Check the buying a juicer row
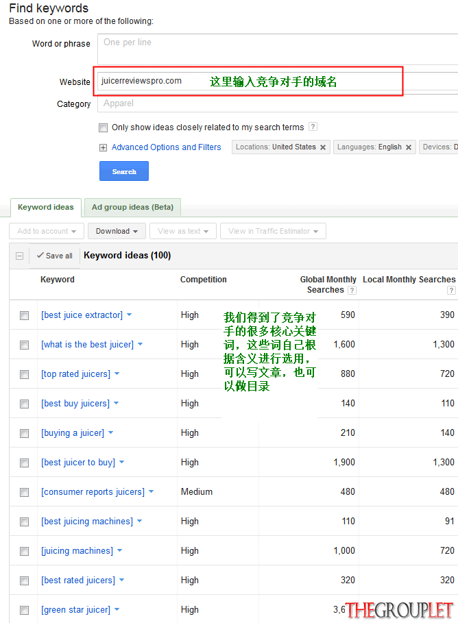Image resolution: width=458 pixels, height=623 pixels. [24, 433]
